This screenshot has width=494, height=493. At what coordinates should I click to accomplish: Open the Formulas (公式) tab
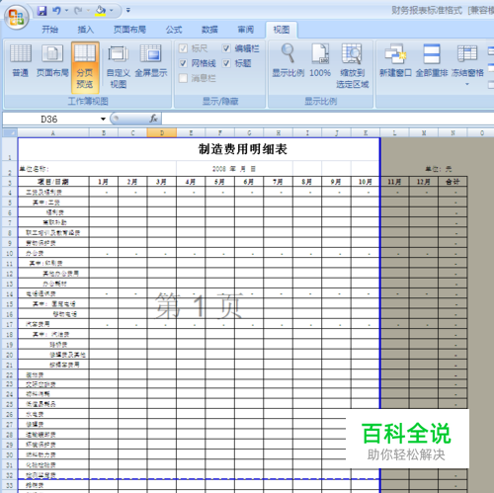click(x=174, y=30)
